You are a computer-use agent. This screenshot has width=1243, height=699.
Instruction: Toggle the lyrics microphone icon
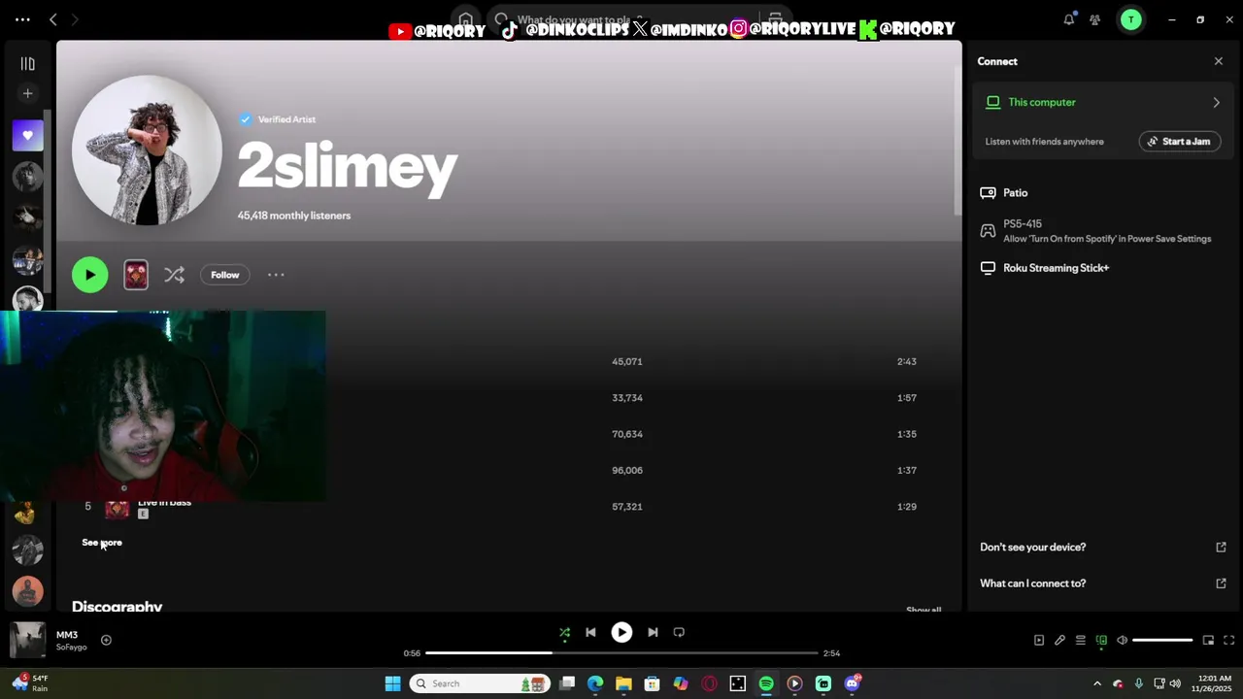click(1059, 641)
